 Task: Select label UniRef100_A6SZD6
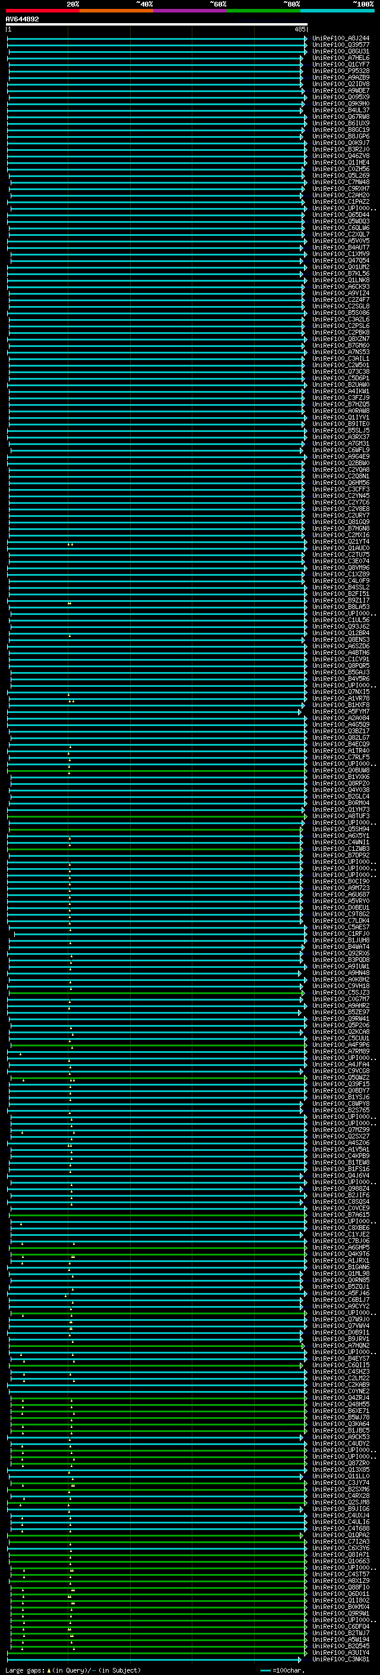(340, 646)
